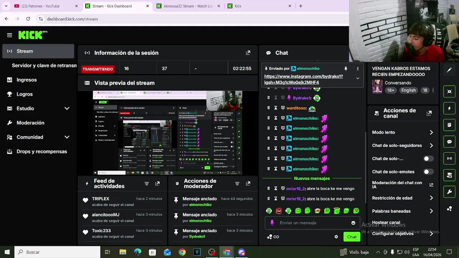
Task: Open filter menu in Acciones de moderador
Action: [237, 183]
